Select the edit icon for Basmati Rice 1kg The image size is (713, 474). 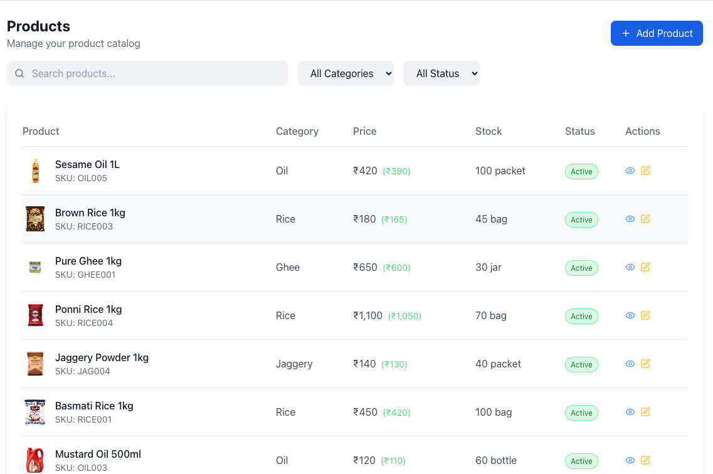(x=645, y=412)
